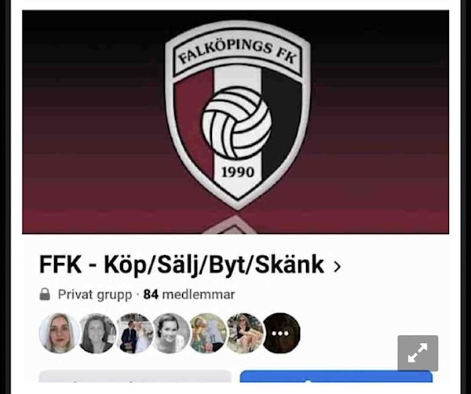Open the avatar of woman wearing sunglasses
The width and height of the screenshot is (471, 394).
245,333
